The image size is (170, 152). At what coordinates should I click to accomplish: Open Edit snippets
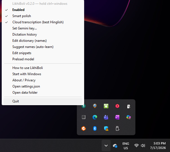43,53
